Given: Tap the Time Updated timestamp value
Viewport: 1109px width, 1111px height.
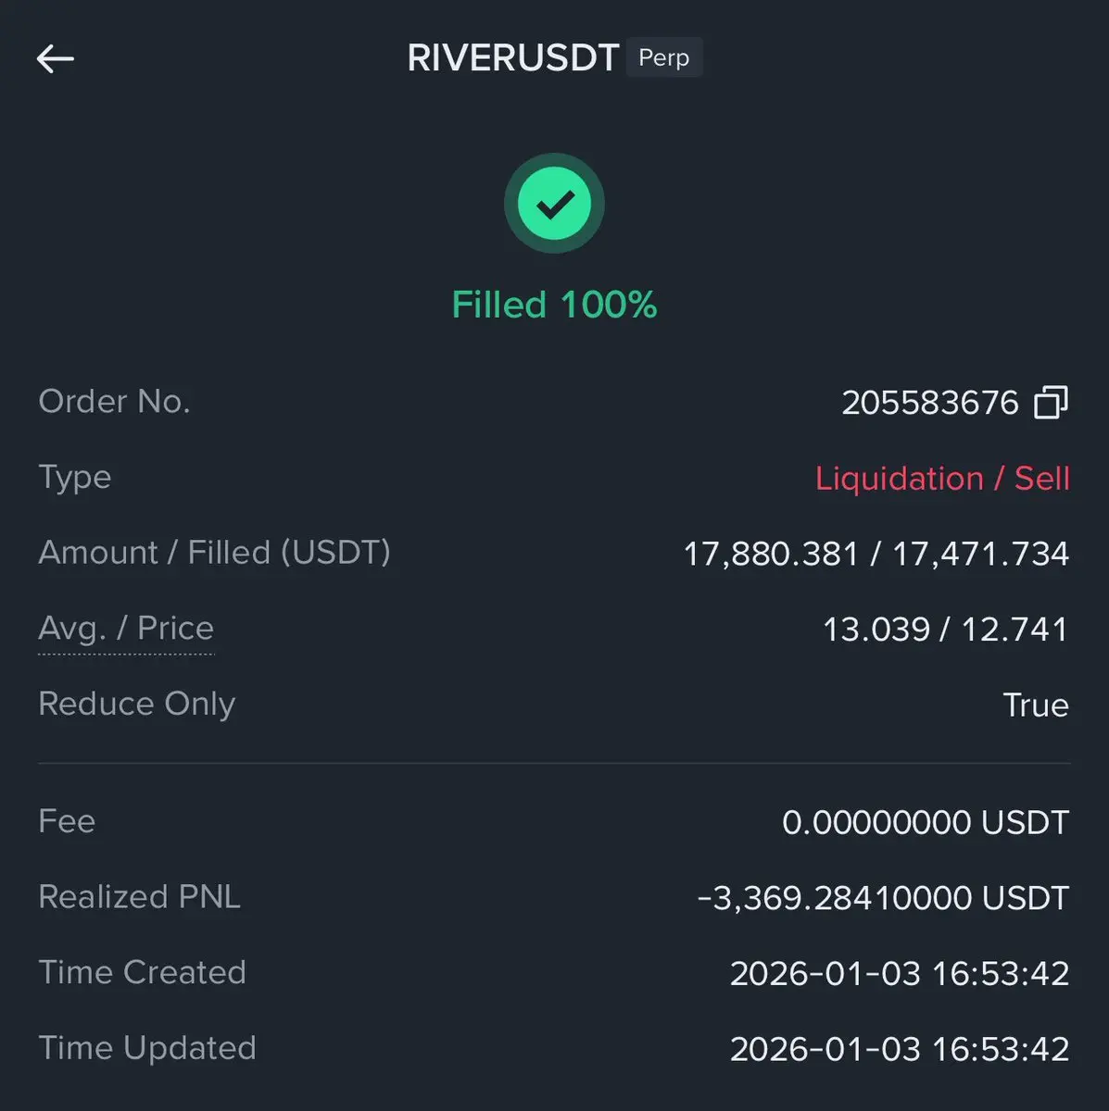Looking at the screenshot, I should pyautogui.click(x=900, y=1049).
